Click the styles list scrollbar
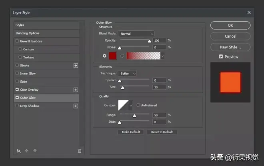The height and width of the screenshot is (166, 264). [x=82, y=84]
